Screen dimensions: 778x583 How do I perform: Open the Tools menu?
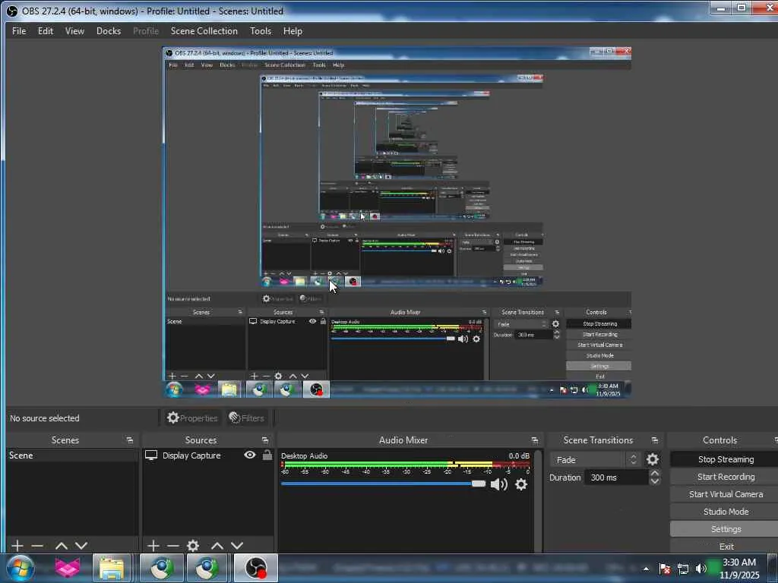tap(261, 30)
